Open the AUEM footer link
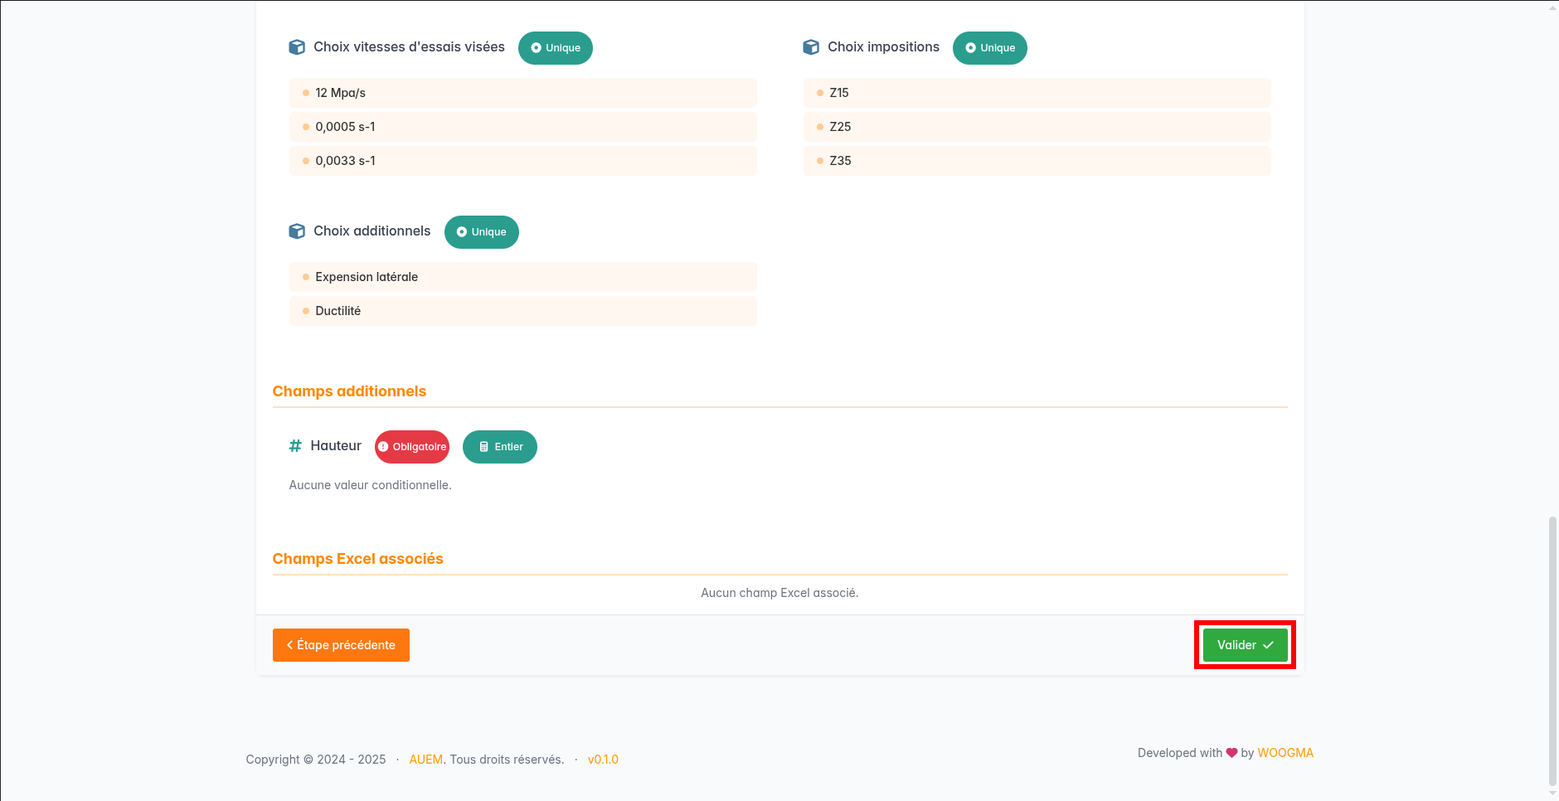Screen dimensions: 1559x801 (425, 760)
